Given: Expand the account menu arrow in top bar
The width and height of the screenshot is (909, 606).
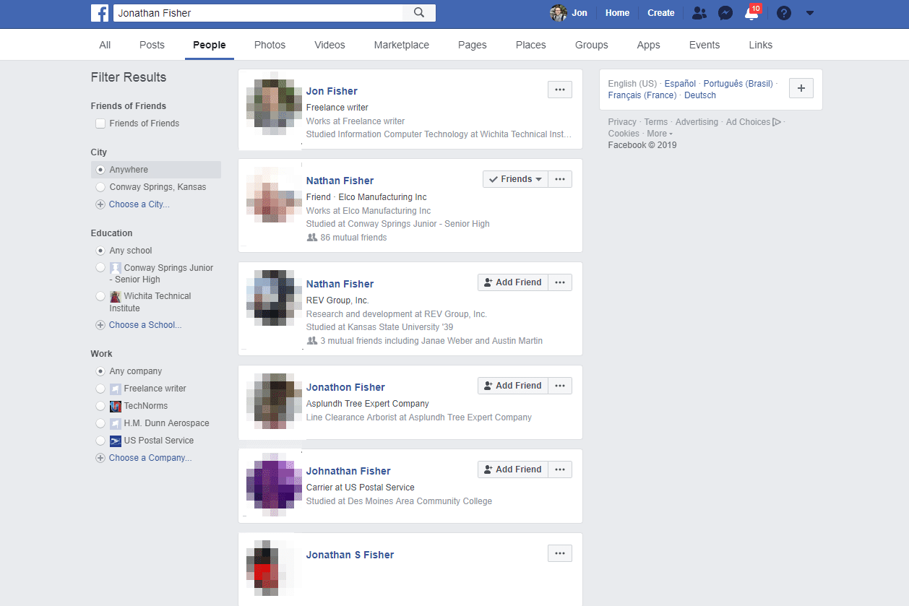Looking at the screenshot, I should click(x=810, y=13).
